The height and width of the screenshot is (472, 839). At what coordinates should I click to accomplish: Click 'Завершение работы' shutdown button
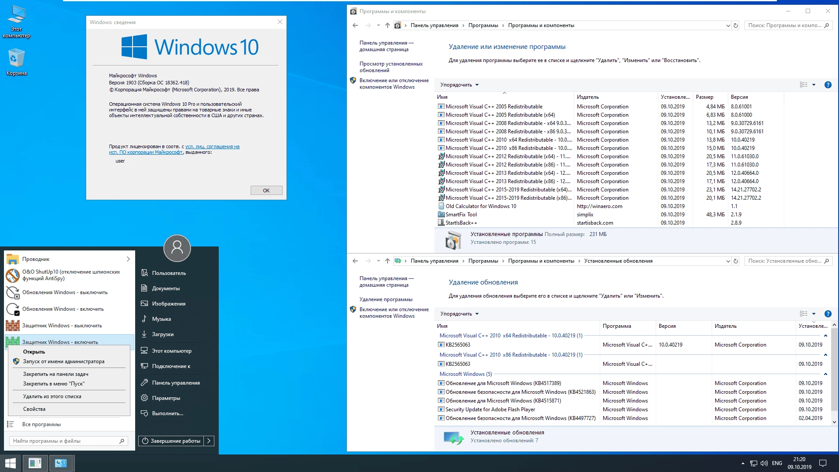pyautogui.click(x=171, y=441)
